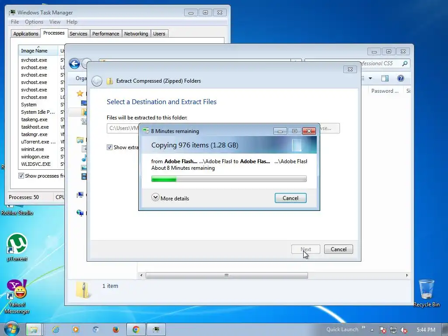Image resolution: width=448 pixels, height=336 pixels.
Task: Click Explorer scrollbar left arrow
Action: 141,275
